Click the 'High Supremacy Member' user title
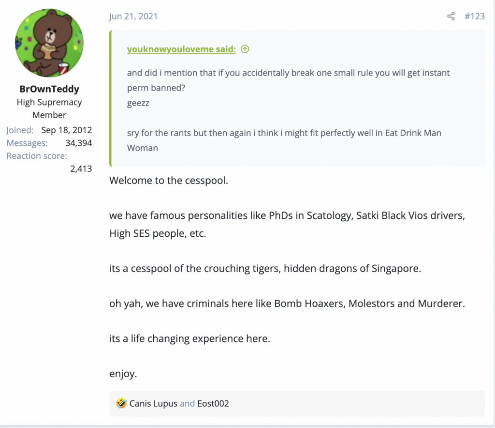The width and height of the screenshot is (495, 428). click(49, 108)
